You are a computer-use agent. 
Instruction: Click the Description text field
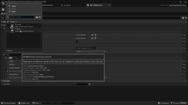tap(82, 84)
